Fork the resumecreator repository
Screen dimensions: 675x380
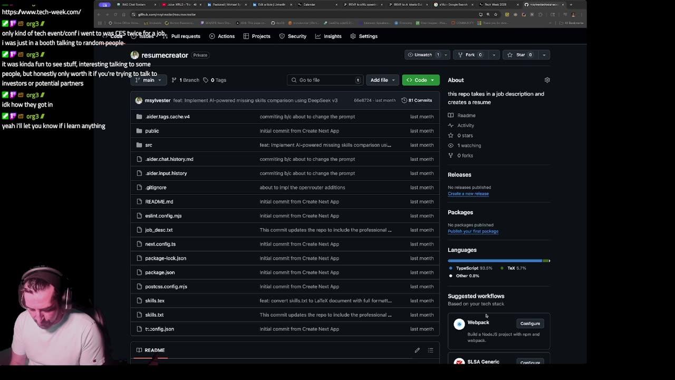pyautogui.click(x=470, y=55)
